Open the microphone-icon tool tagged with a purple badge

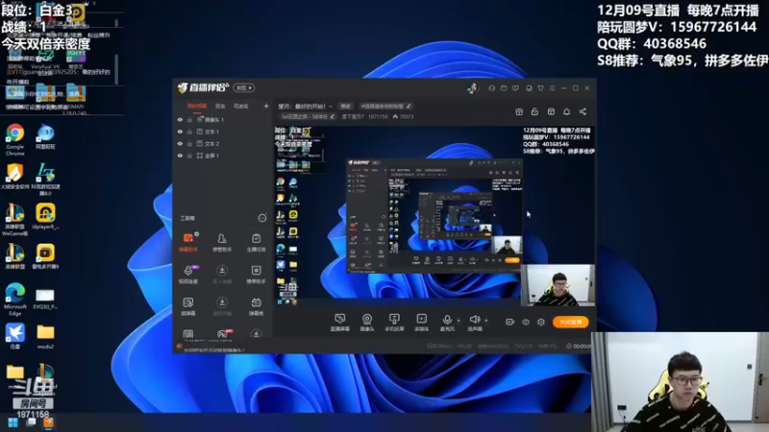(x=187, y=274)
